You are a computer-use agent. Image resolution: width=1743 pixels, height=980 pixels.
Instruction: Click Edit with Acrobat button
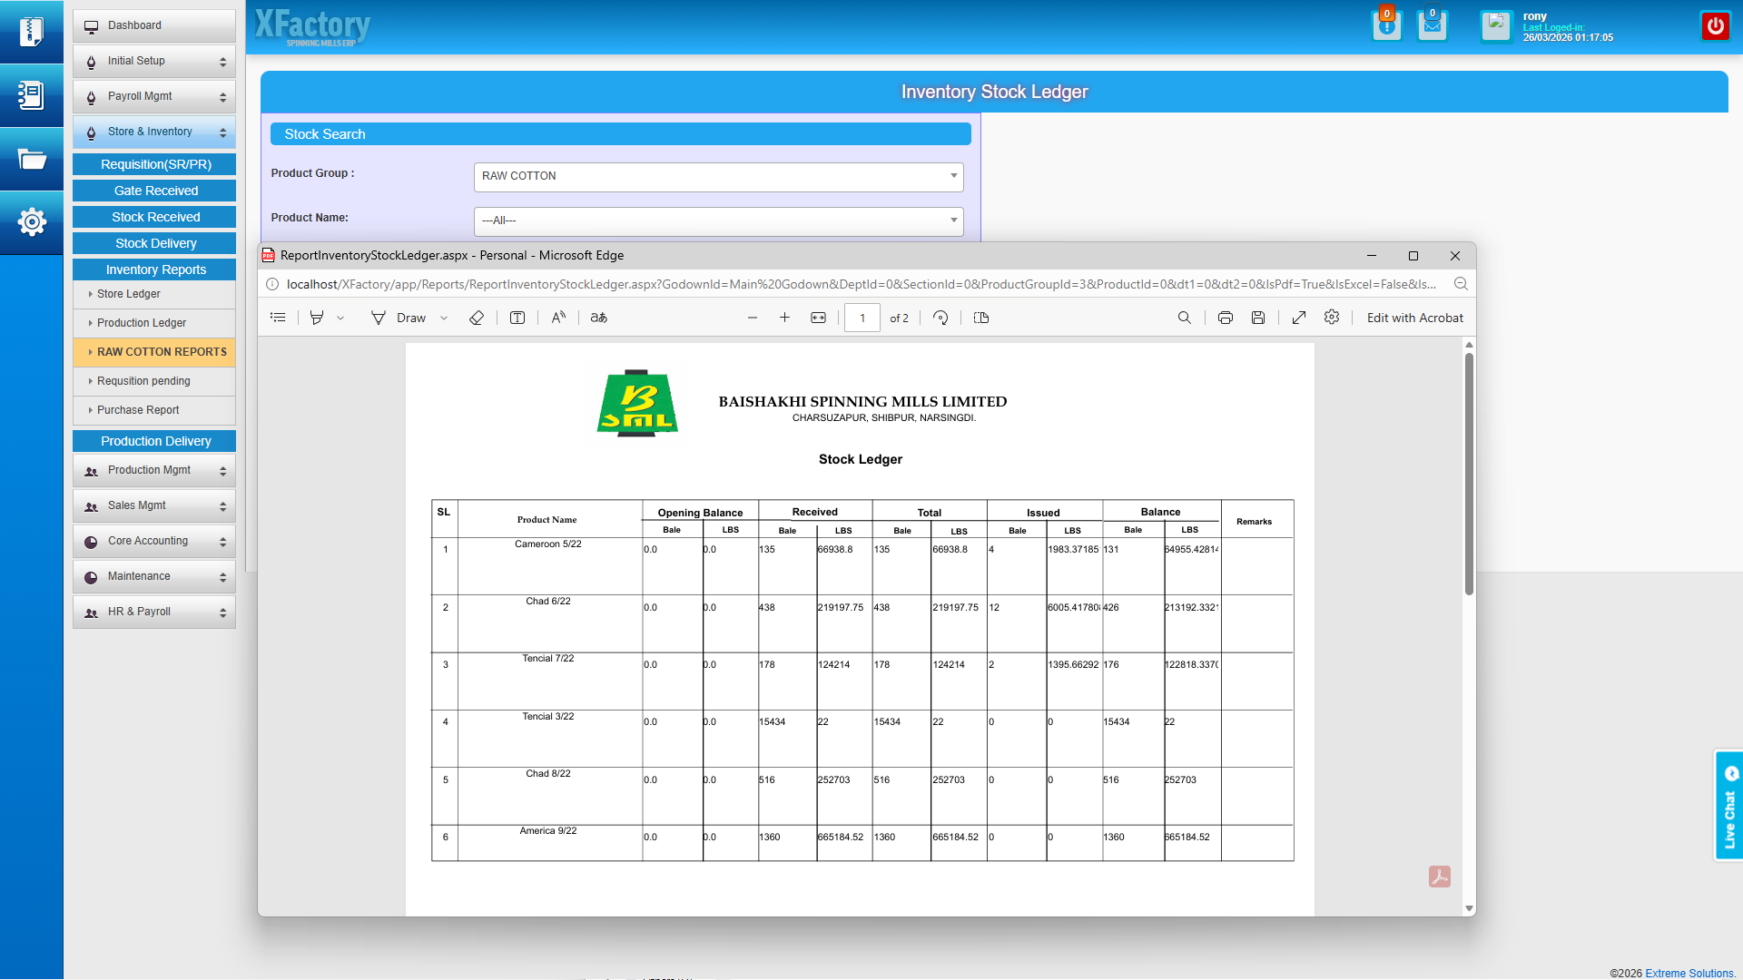pos(1414,318)
